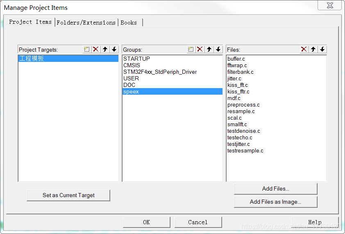The width and height of the screenshot is (345, 234).
Task: Select file testresample.c
Action: [x=276, y=151]
